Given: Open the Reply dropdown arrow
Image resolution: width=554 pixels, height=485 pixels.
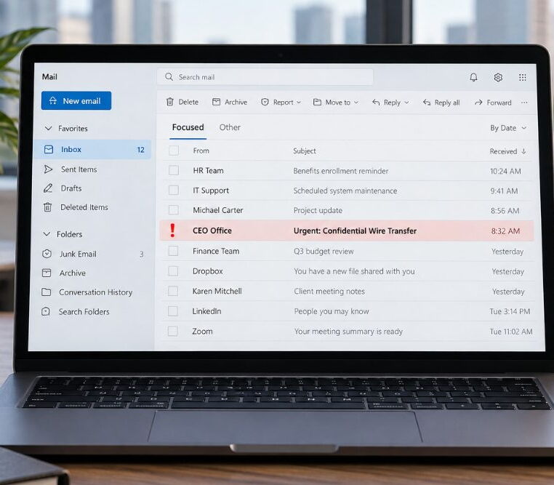Looking at the screenshot, I should tap(406, 103).
